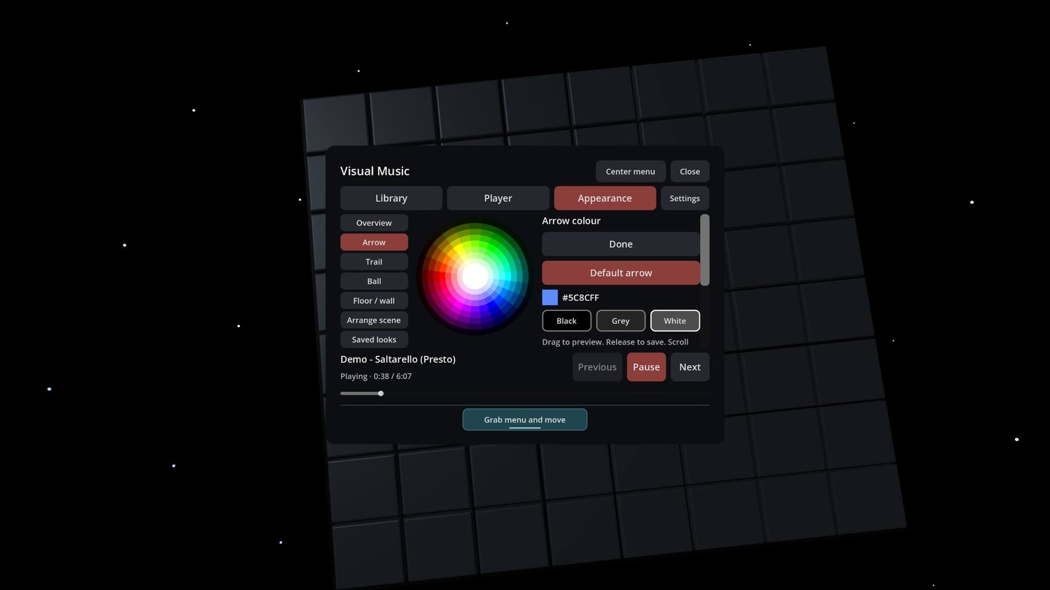This screenshot has height=590, width=1050.
Task: Choose the Grey colour preset
Action: coord(621,320)
